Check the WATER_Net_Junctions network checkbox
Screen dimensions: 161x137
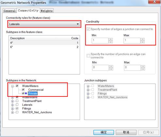pos(17,112)
